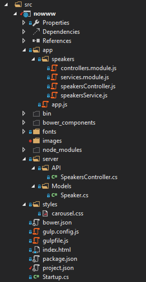Collapse the app folder arrow

[24, 50]
